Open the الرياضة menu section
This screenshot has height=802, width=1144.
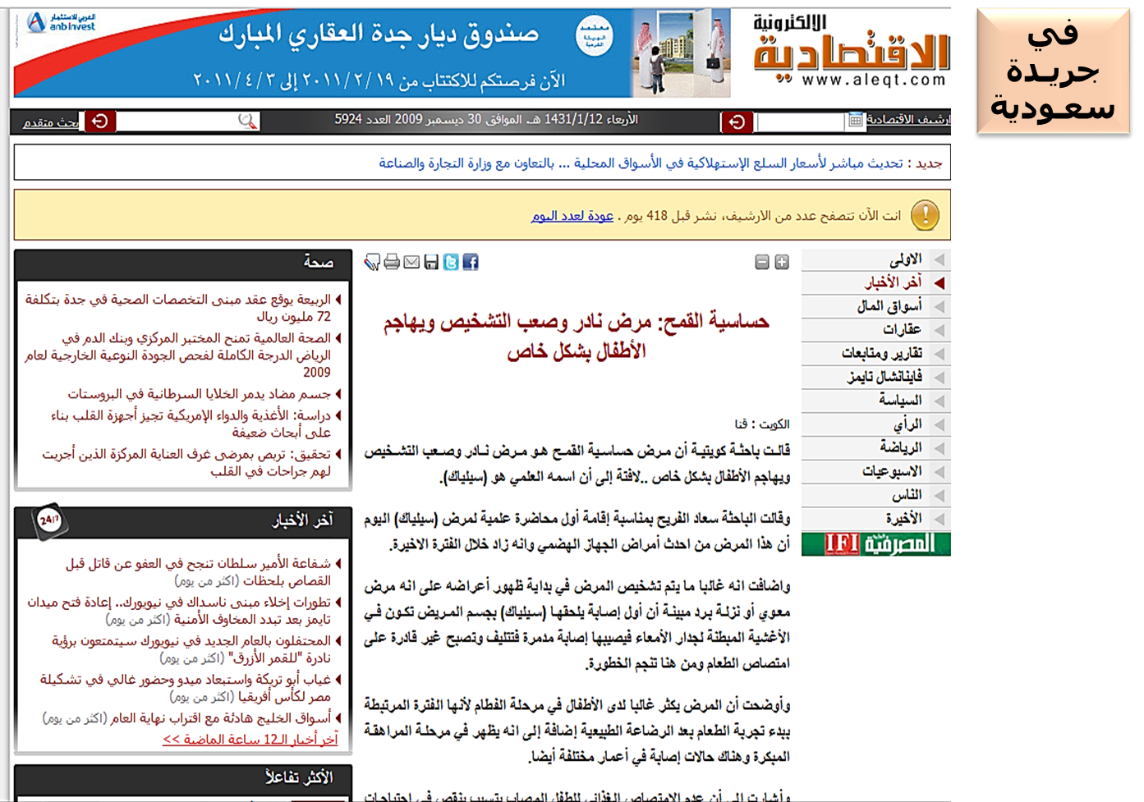(900, 447)
